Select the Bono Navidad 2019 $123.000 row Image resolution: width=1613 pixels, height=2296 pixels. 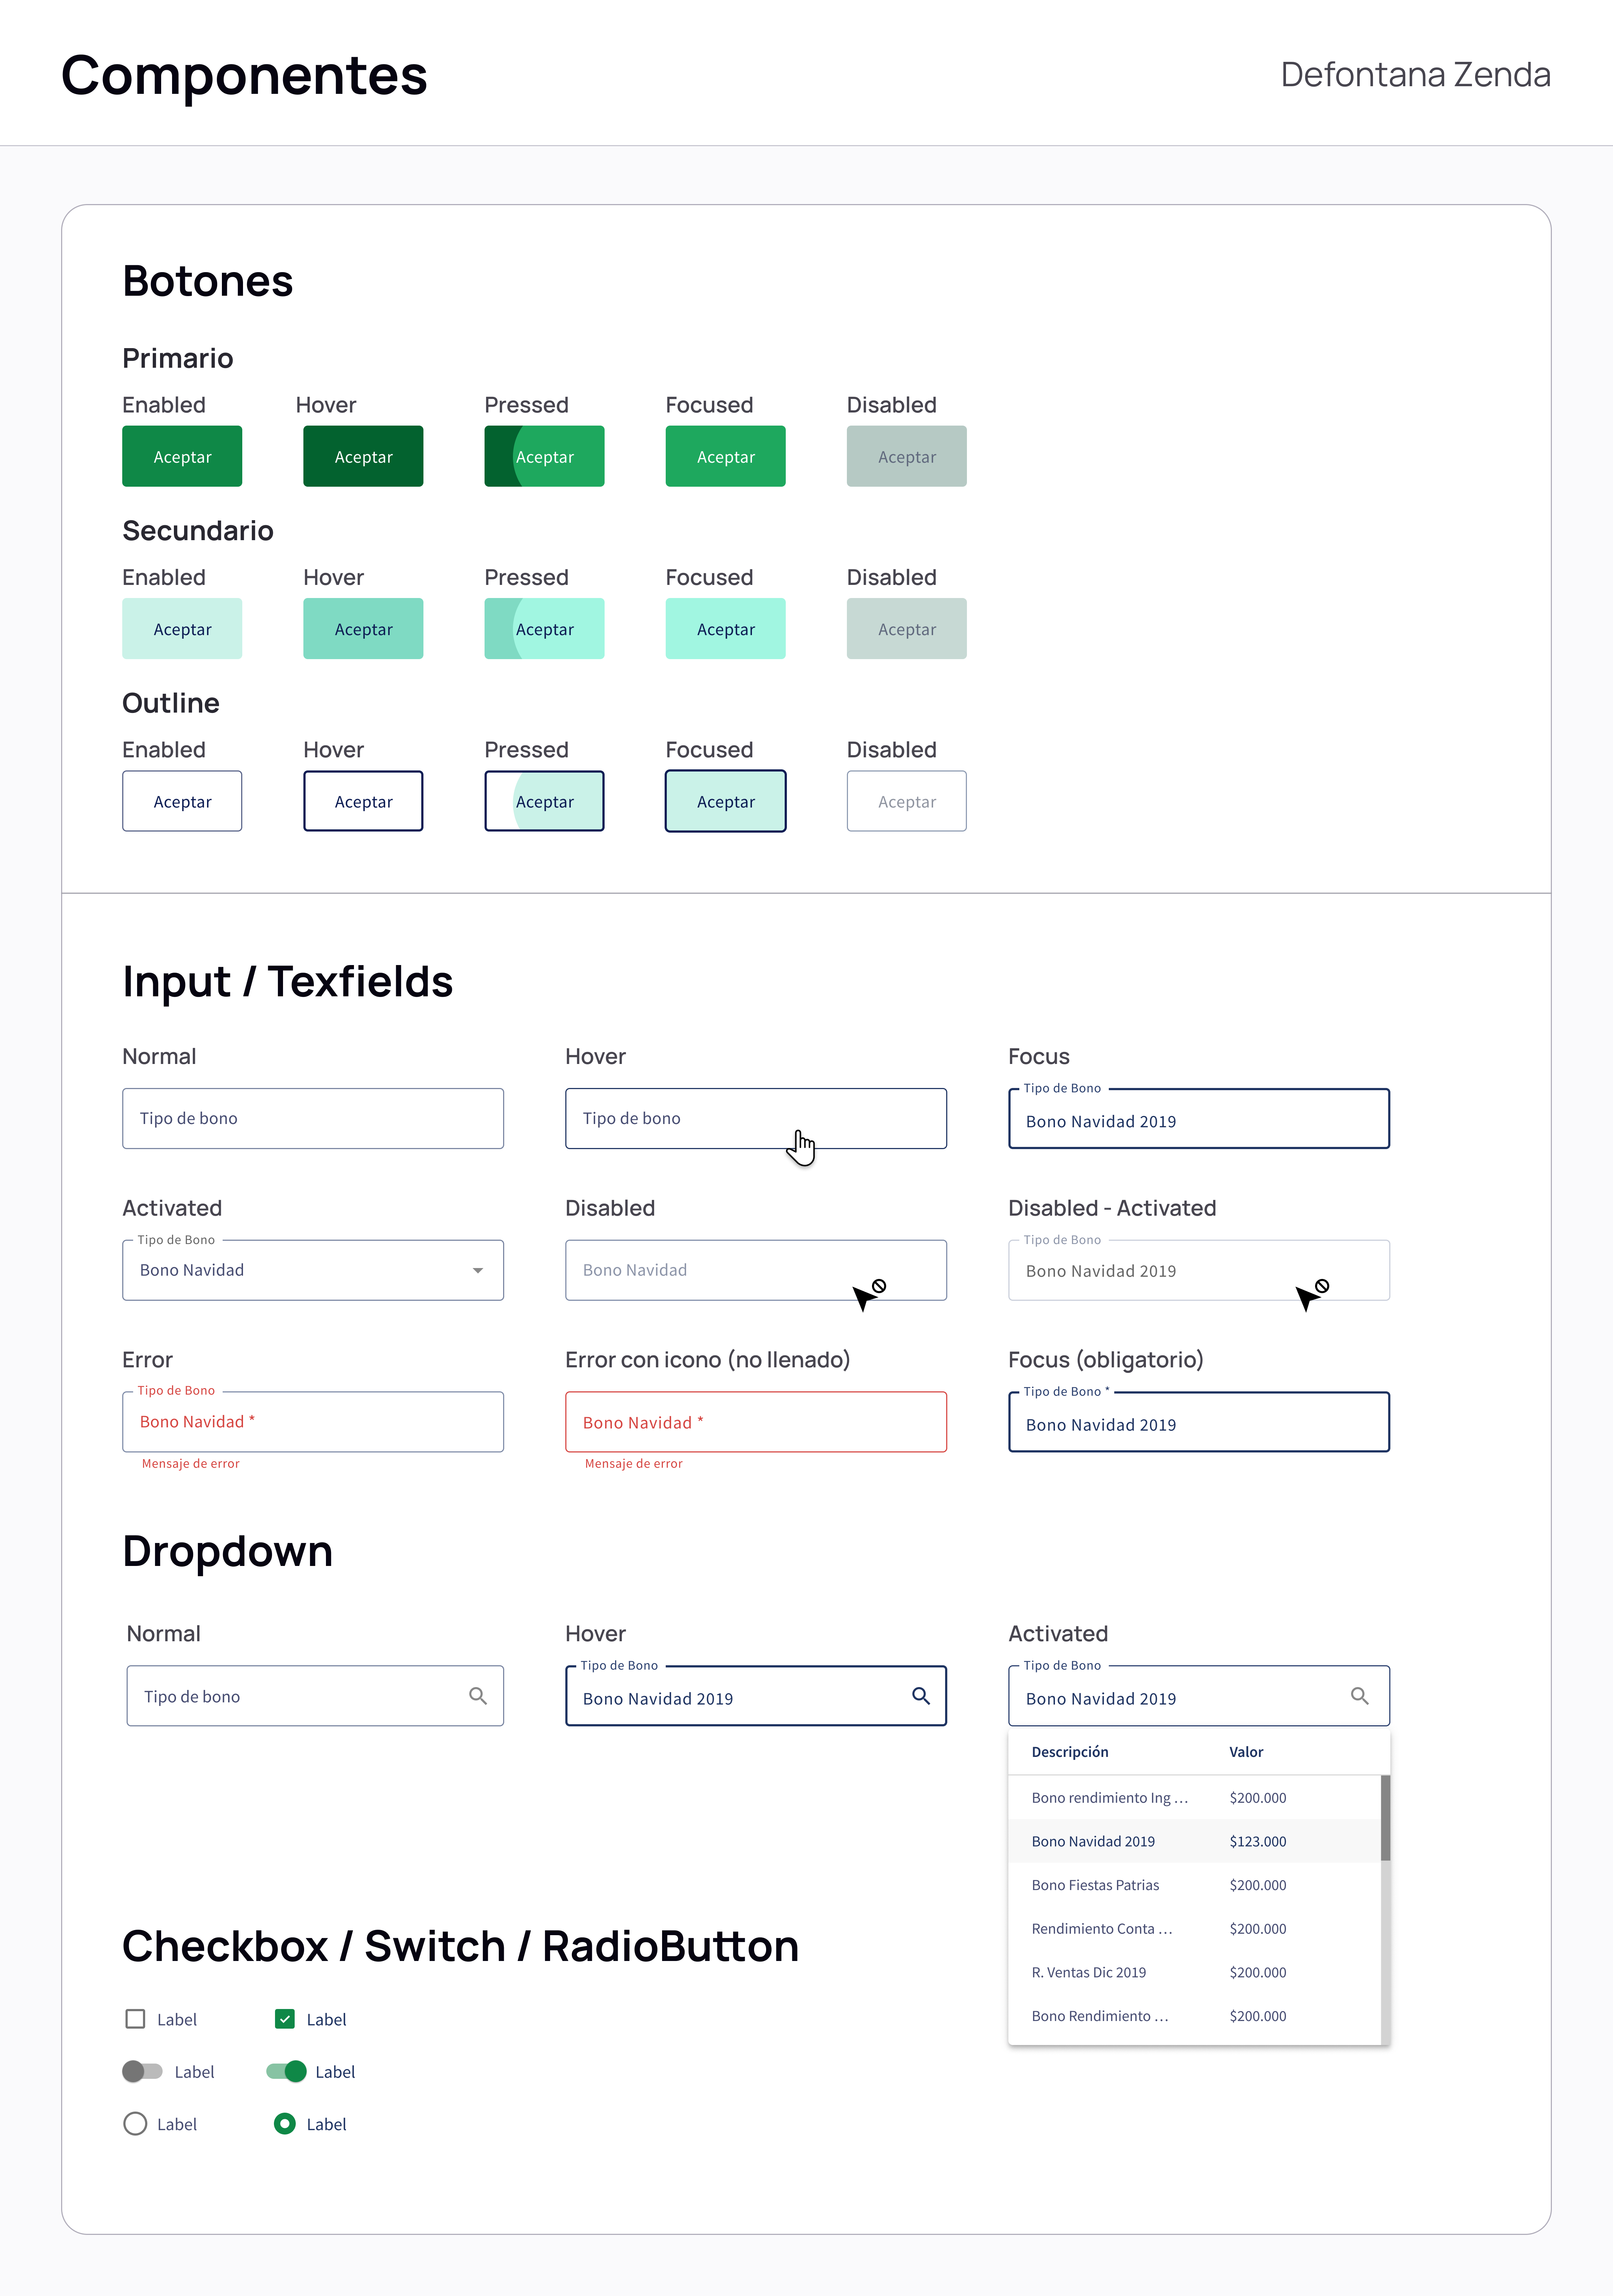tap(1195, 1841)
